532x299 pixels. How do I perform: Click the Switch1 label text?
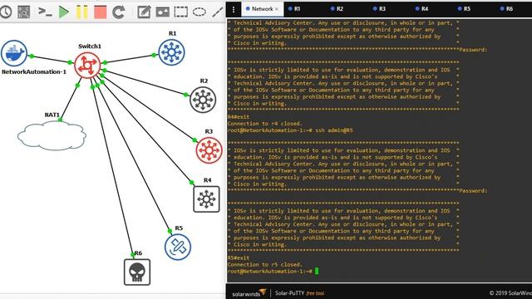90,47
